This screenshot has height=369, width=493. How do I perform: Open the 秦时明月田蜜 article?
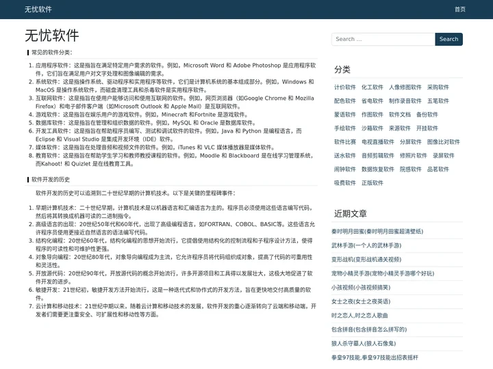(x=377, y=232)
